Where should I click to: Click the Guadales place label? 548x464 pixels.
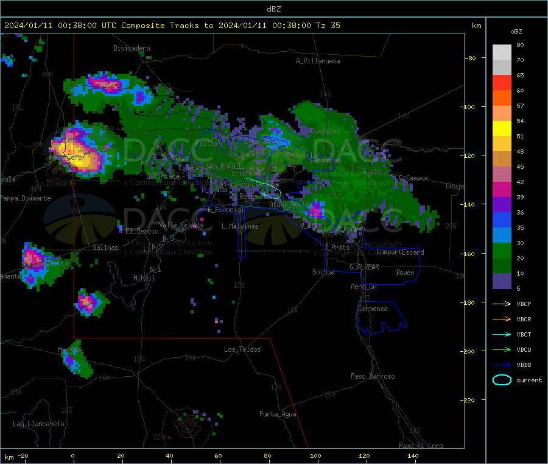click(x=325, y=131)
